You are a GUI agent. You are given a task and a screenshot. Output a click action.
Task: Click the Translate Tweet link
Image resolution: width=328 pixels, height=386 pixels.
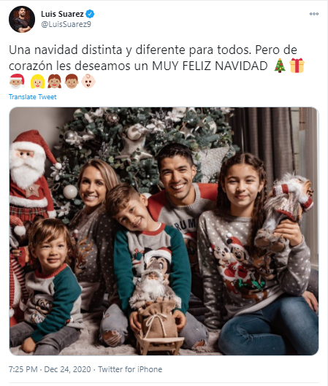(33, 97)
